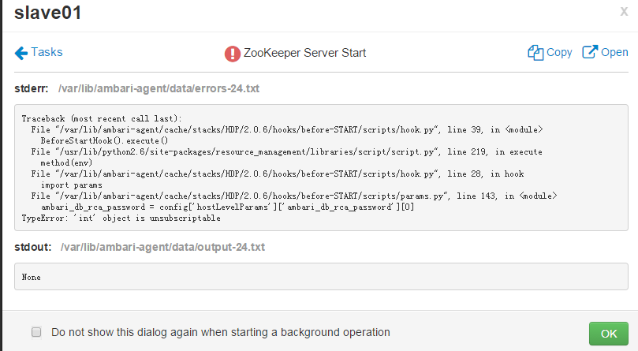Click the Open in new window icon
The image size is (638, 351).
coord(590,53)
